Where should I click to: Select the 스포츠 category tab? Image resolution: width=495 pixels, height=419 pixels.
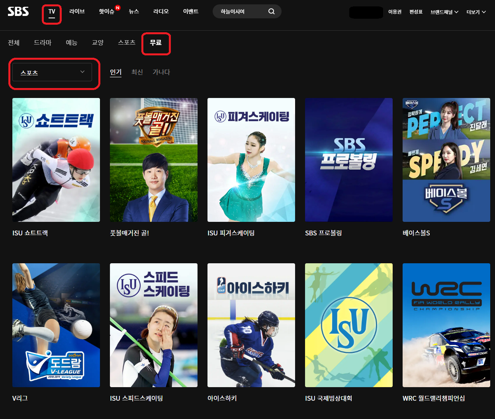pos(127,42)
